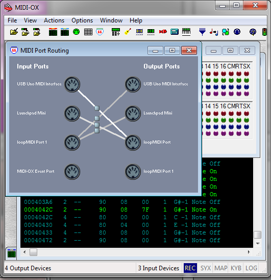This screenshot has height=280, width=271.
Task: Click the down arrow of monitor vertical scrollbar
Action: (x=258, y=243)
